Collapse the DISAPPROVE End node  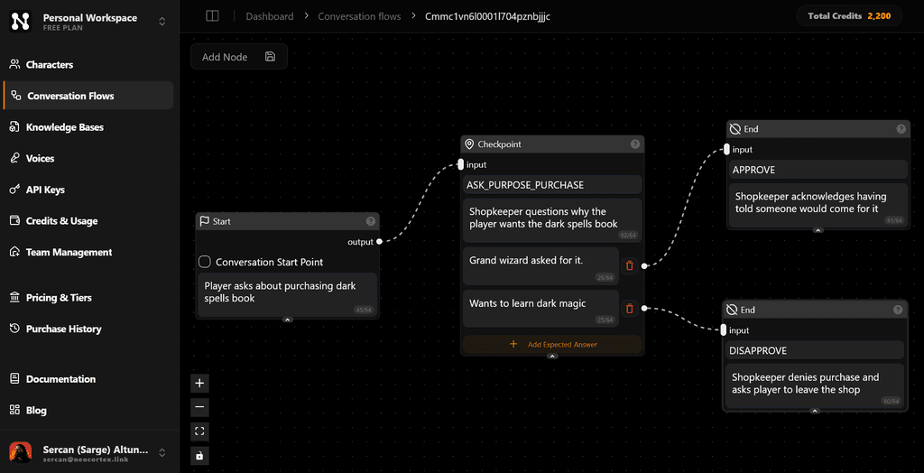(815, 411)
